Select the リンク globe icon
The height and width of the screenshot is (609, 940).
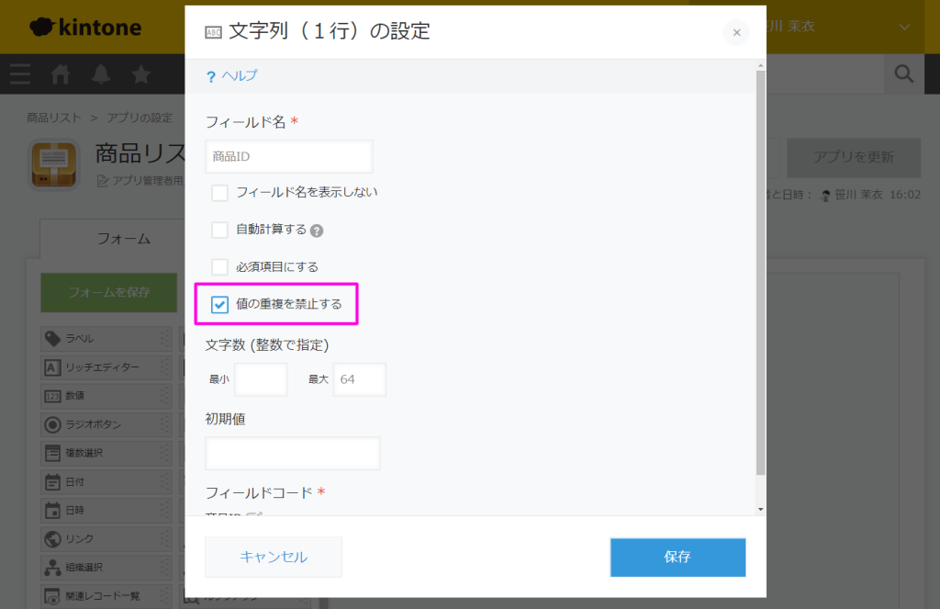tap(52, 539)
